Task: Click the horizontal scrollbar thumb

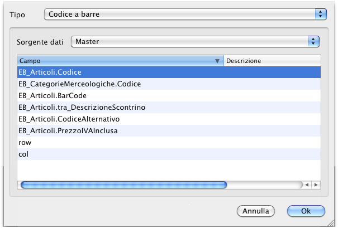Action: pyautogui.click(x=123, y=185)
